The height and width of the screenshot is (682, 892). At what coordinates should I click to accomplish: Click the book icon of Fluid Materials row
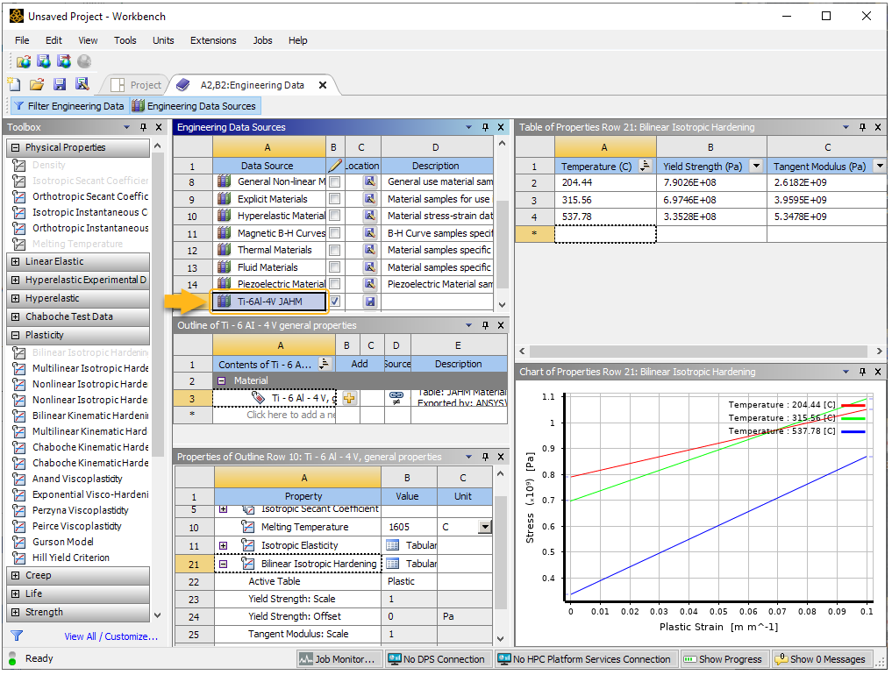click(x=225, y=266)
